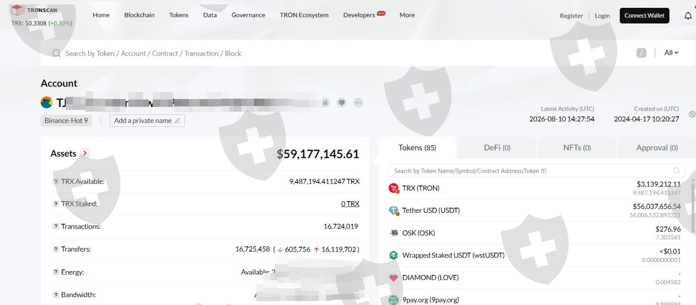Click the TRONSCAN logo
This screenshot has height=305, width=696.
tap(34, 10)
